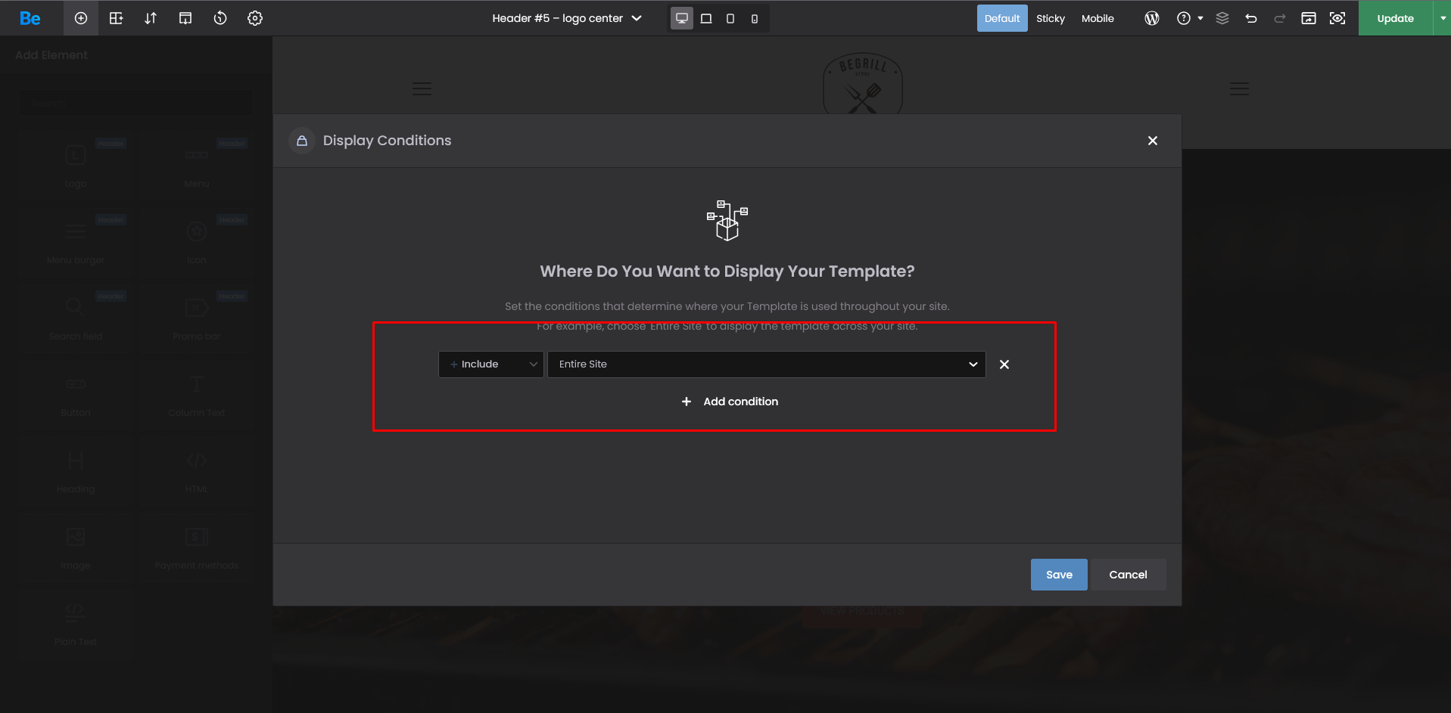Image resolution: width=1451 pixels, height=713 pixels.
Task: Click Add condition
Action: [x=730, y=401]
